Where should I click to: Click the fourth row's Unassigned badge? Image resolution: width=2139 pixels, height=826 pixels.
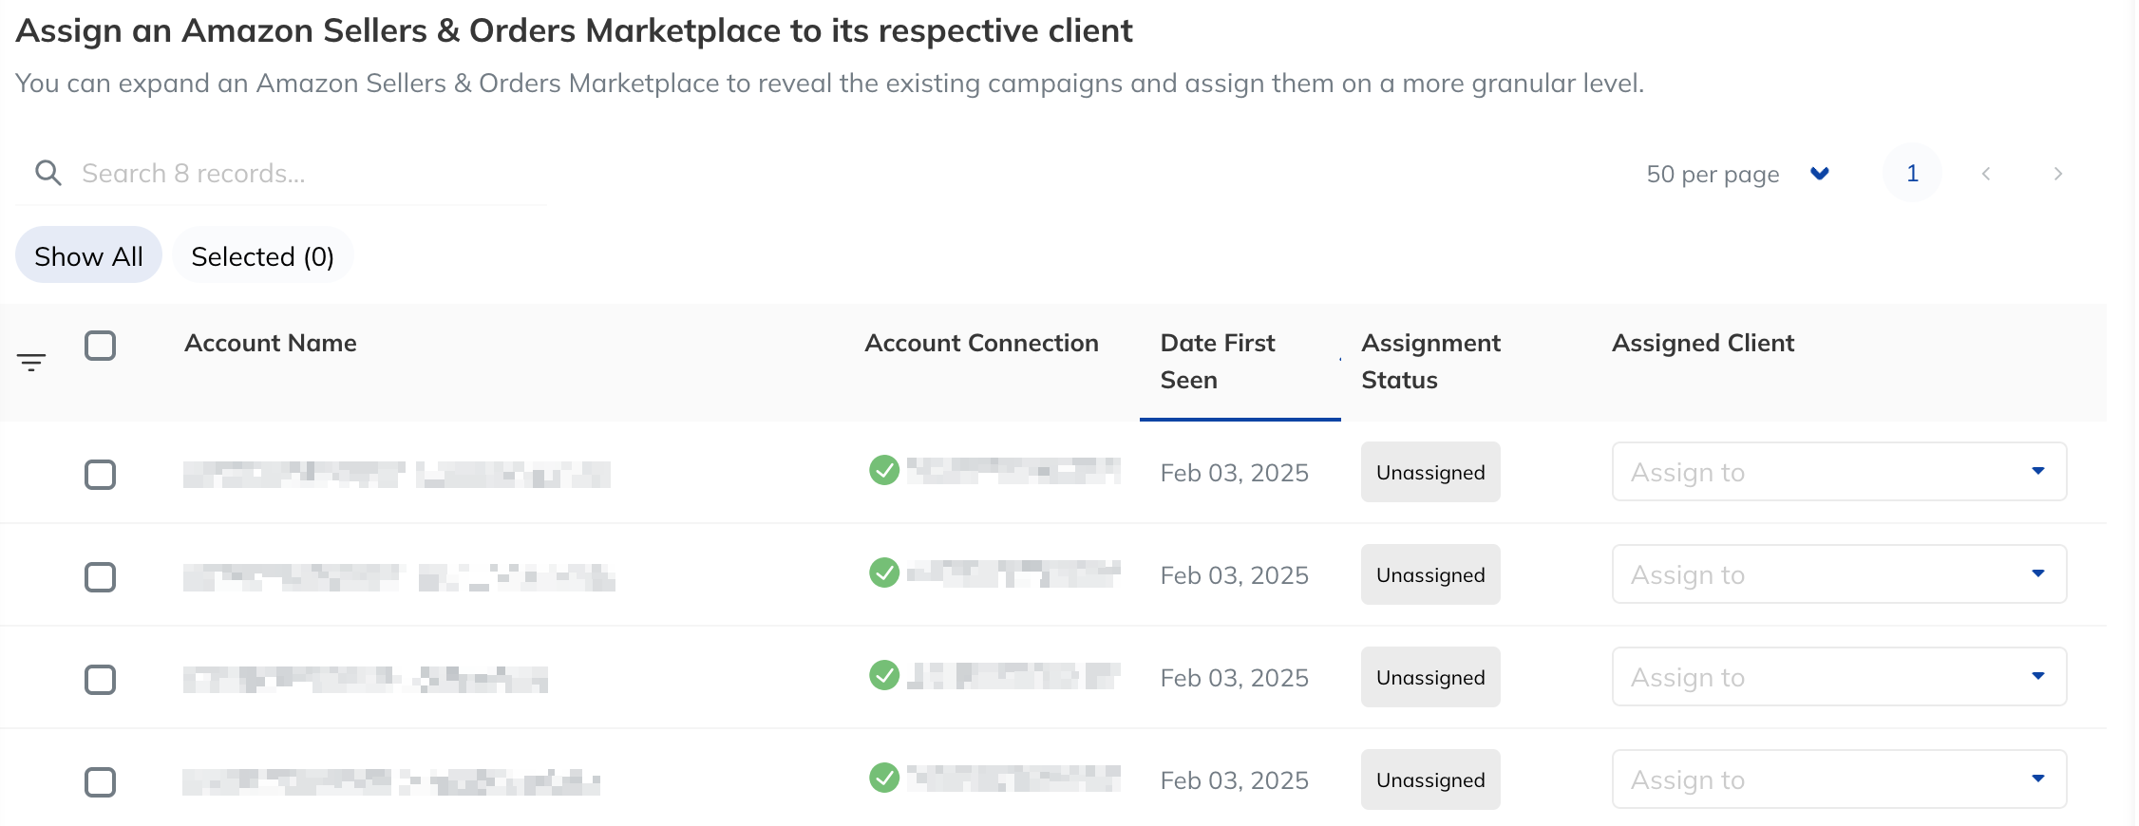1430,779
